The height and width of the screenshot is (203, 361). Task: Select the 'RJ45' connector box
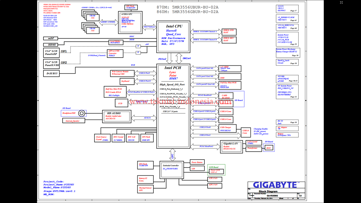coord(268,148)
